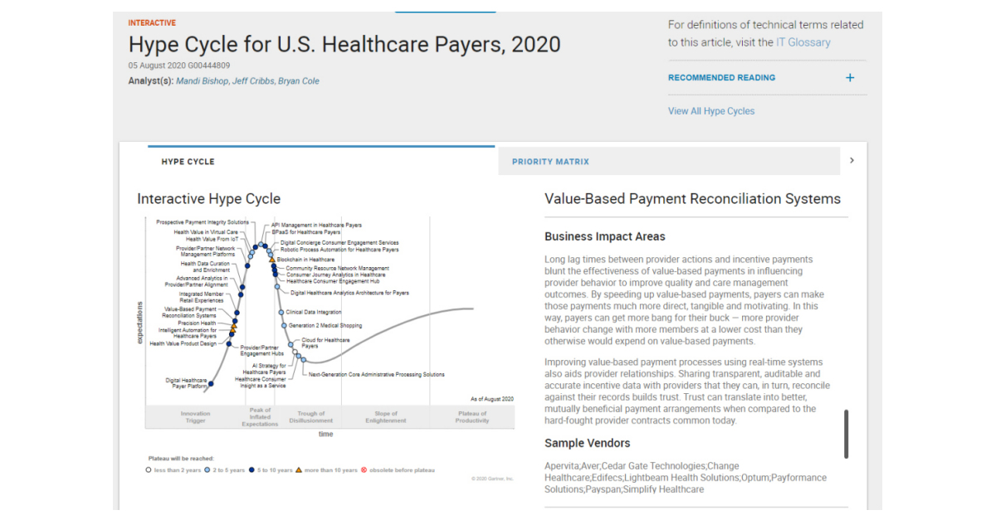Viewport: 996px width, 520px height.
Task: Switch to the Priority Matrix tab
Action: pyautogui.click(x=552, y=161)
